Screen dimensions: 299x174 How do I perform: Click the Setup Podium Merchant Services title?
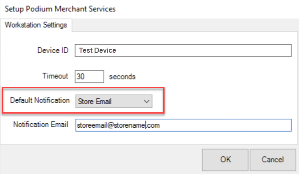coord(60,8)
